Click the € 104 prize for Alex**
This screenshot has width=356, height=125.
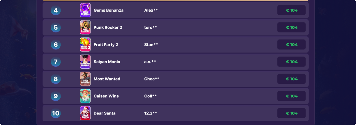coord(292,10)
